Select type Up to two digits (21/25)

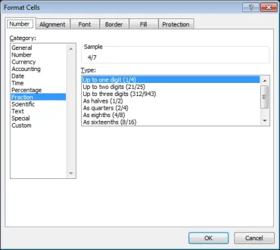tap(171, 87)
